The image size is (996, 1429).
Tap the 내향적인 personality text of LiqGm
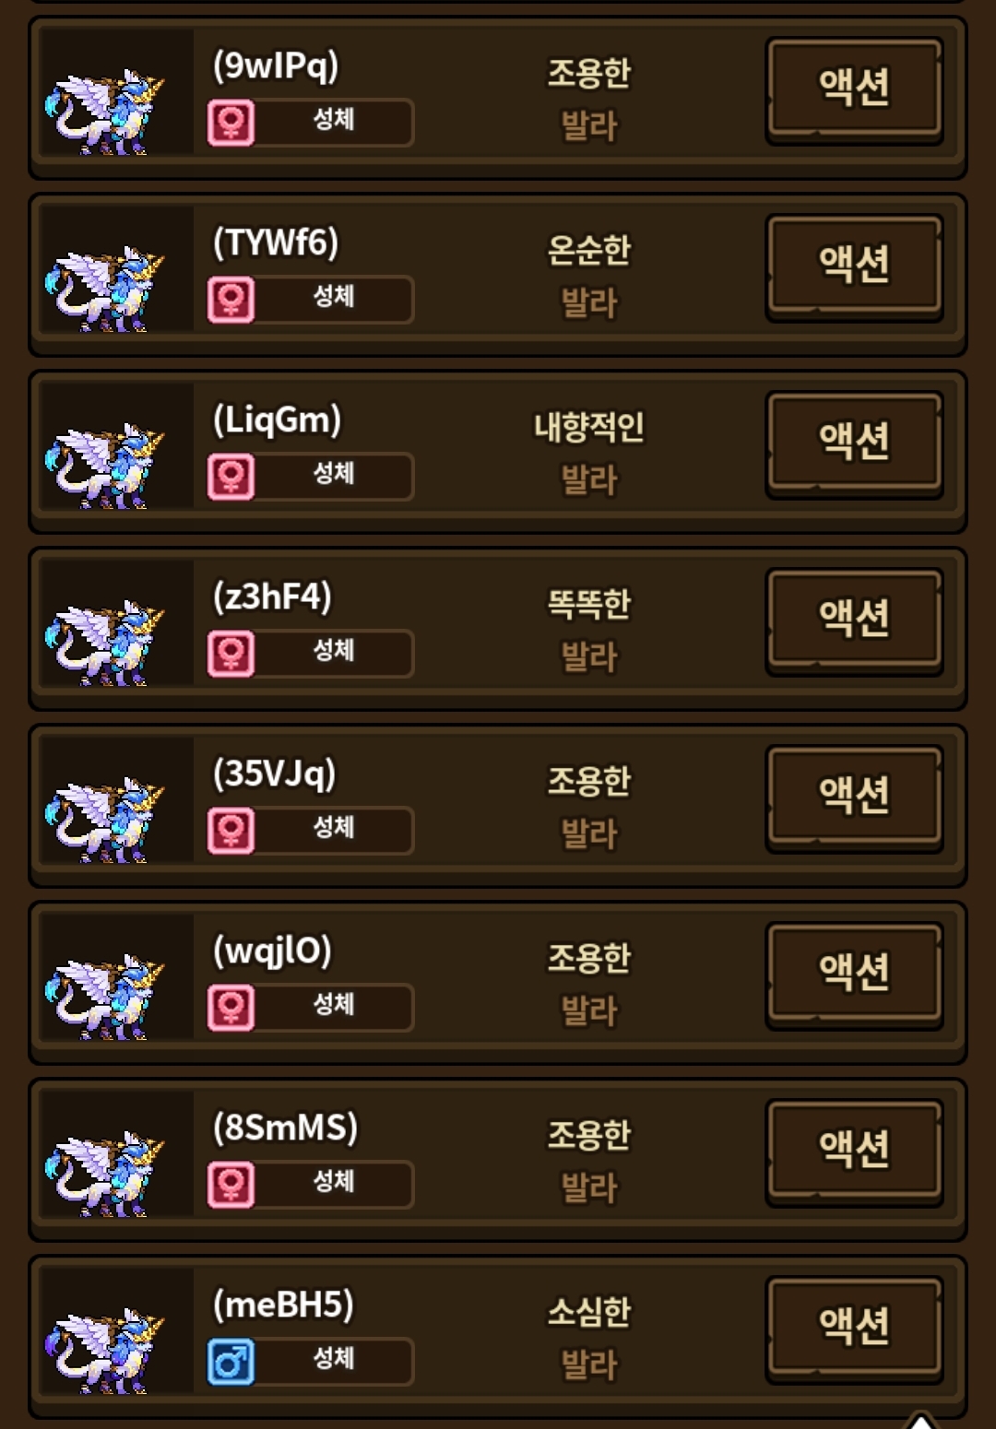[x=588, y=427]
